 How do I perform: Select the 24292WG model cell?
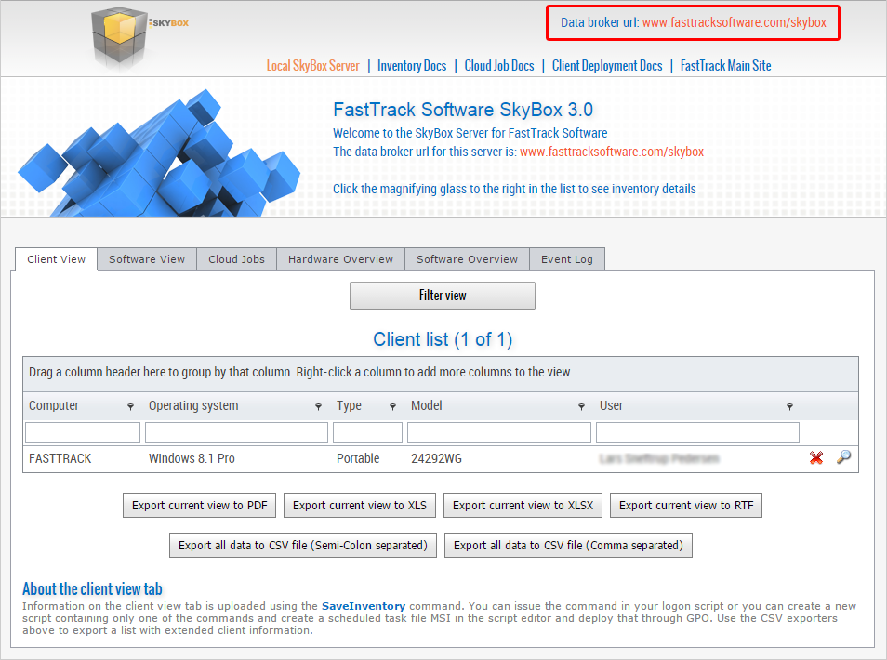[436, 458]
